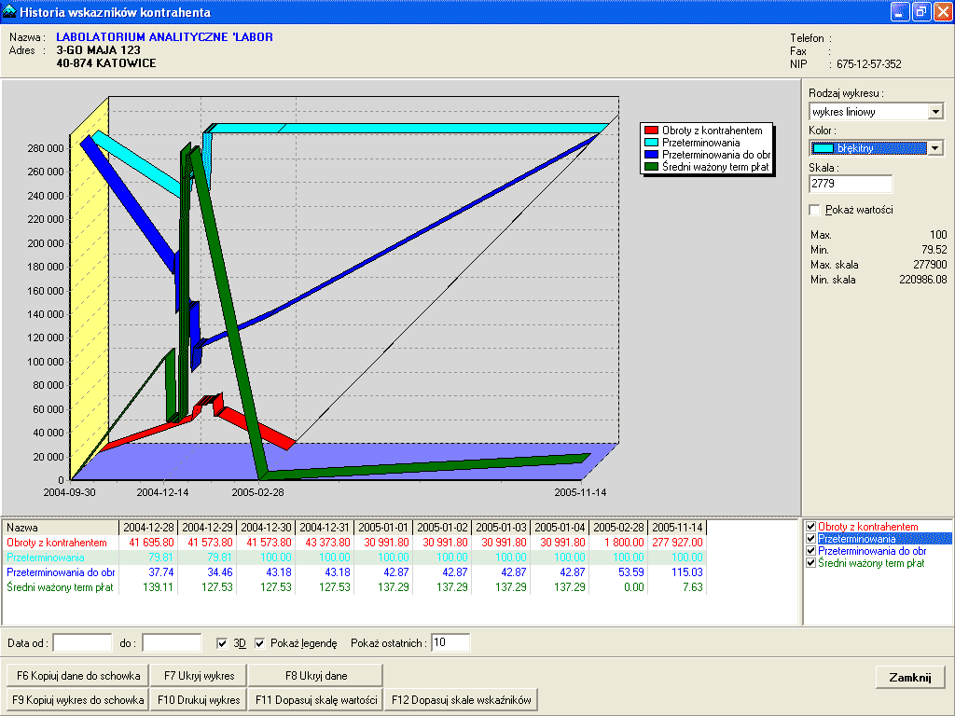Click the green Średni ważony term płat legend marker
The width and height of the screenshot is (955, 716).
pyautogui.click(x=651, y=167)
